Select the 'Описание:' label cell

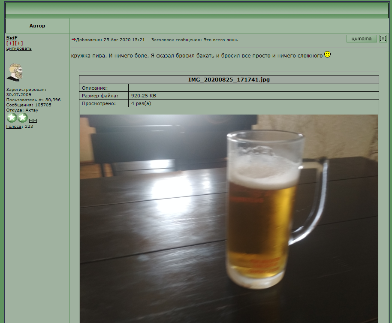tap(104, 88)
